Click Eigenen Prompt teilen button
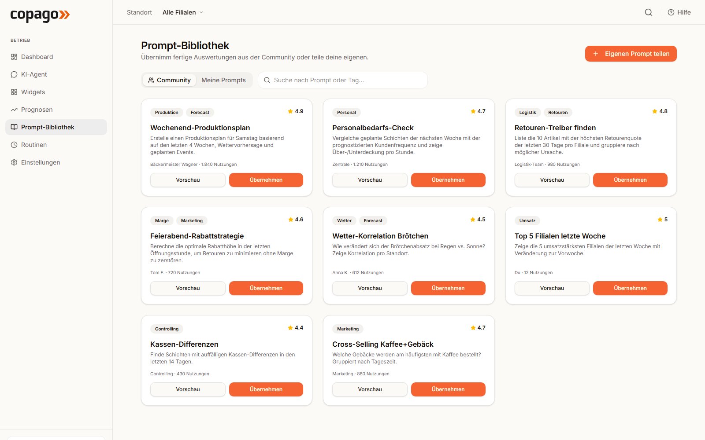This screenshot has width=705, height=440. (x=631, y=54)
